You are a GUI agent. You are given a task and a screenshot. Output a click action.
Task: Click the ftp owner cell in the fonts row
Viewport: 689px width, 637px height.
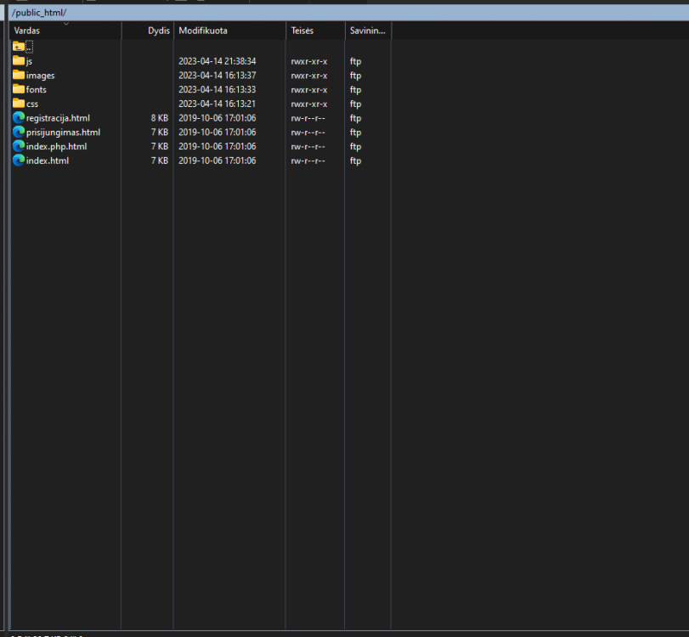tap(355, 89)
